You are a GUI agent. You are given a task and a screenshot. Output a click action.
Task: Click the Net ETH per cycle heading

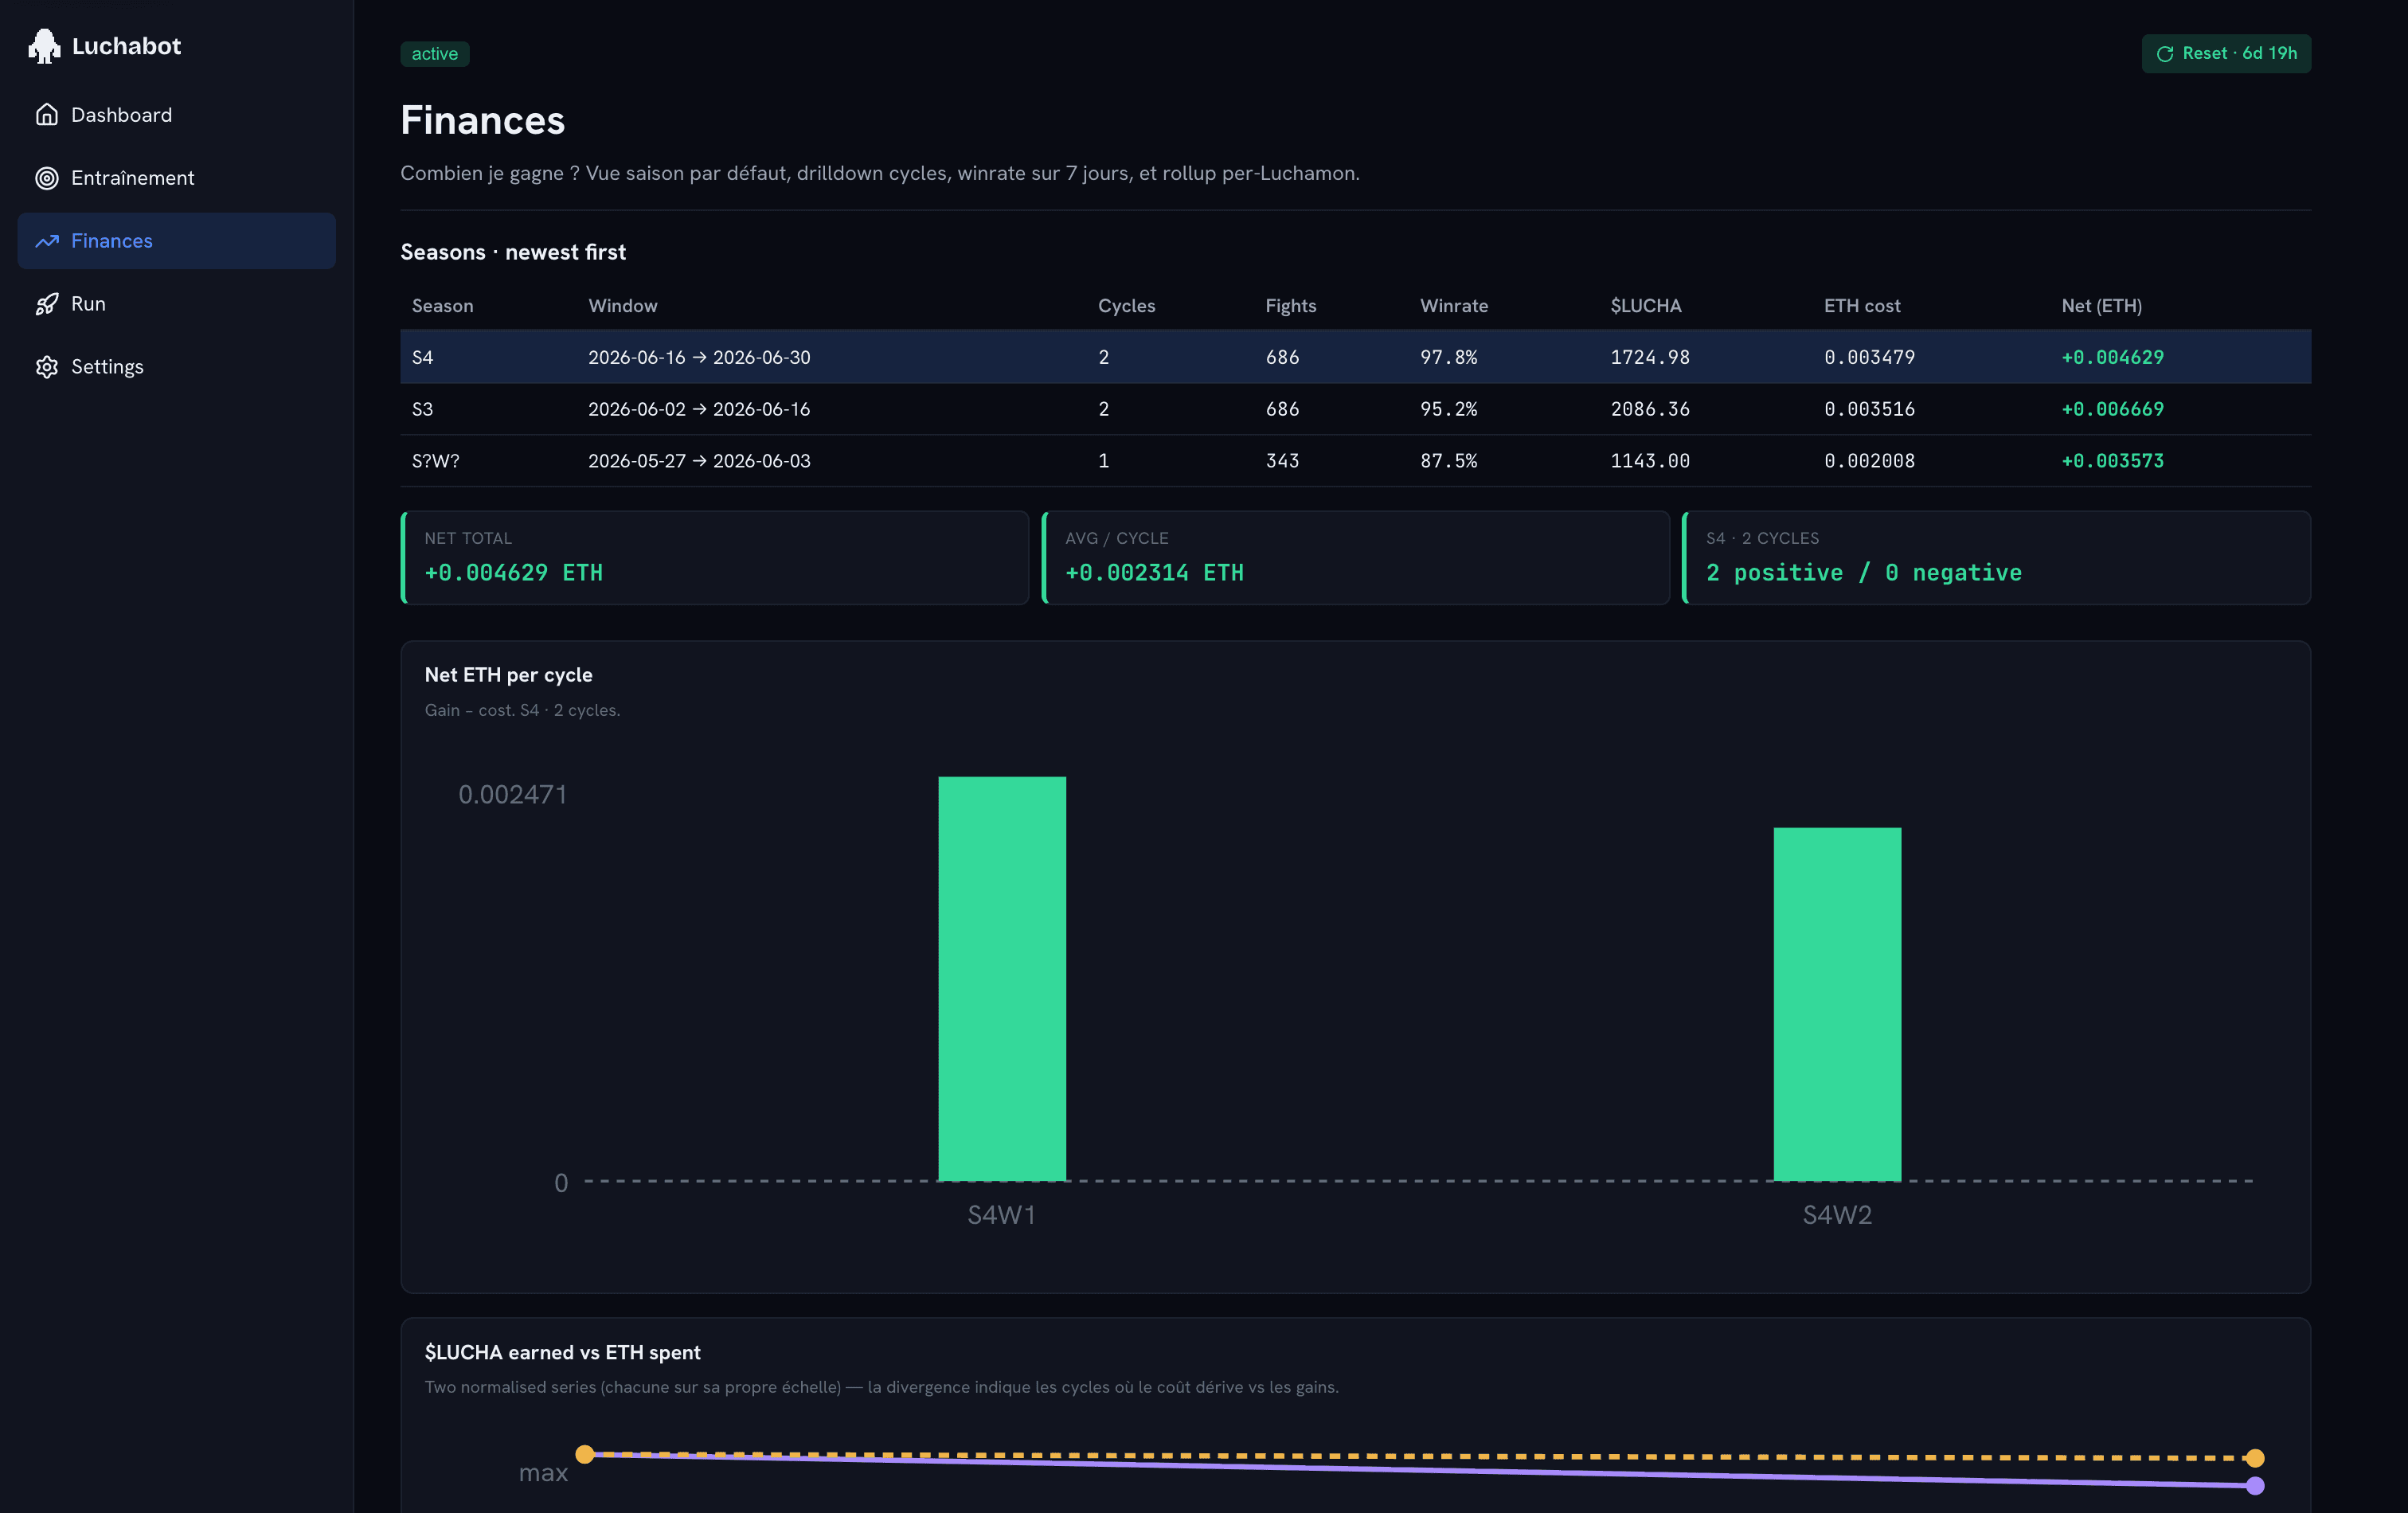[x=509, y=675]
